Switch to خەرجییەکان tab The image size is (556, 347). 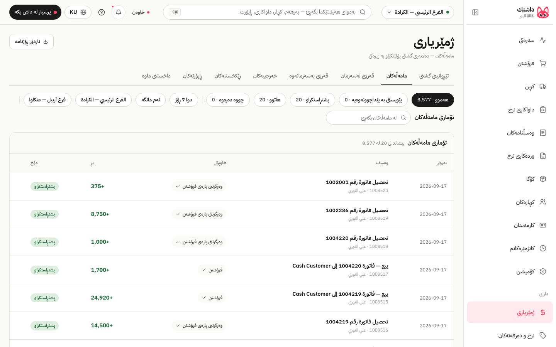point(265,76)
